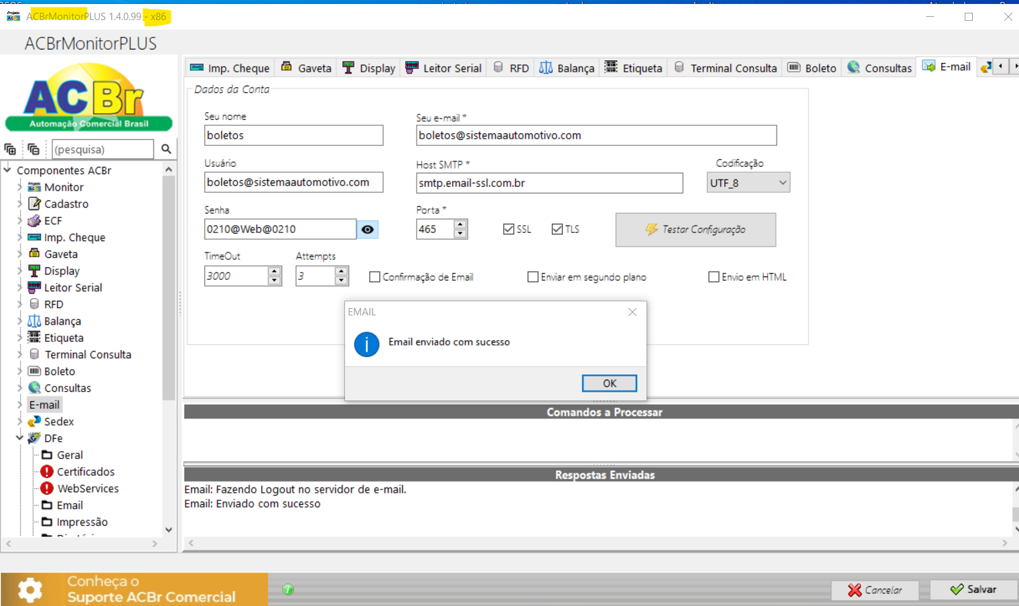Image resolution: width=1019 pixels, height=606 pixels.
Task: Expand the Balança tree node
Action: click(x=19, y=321)
